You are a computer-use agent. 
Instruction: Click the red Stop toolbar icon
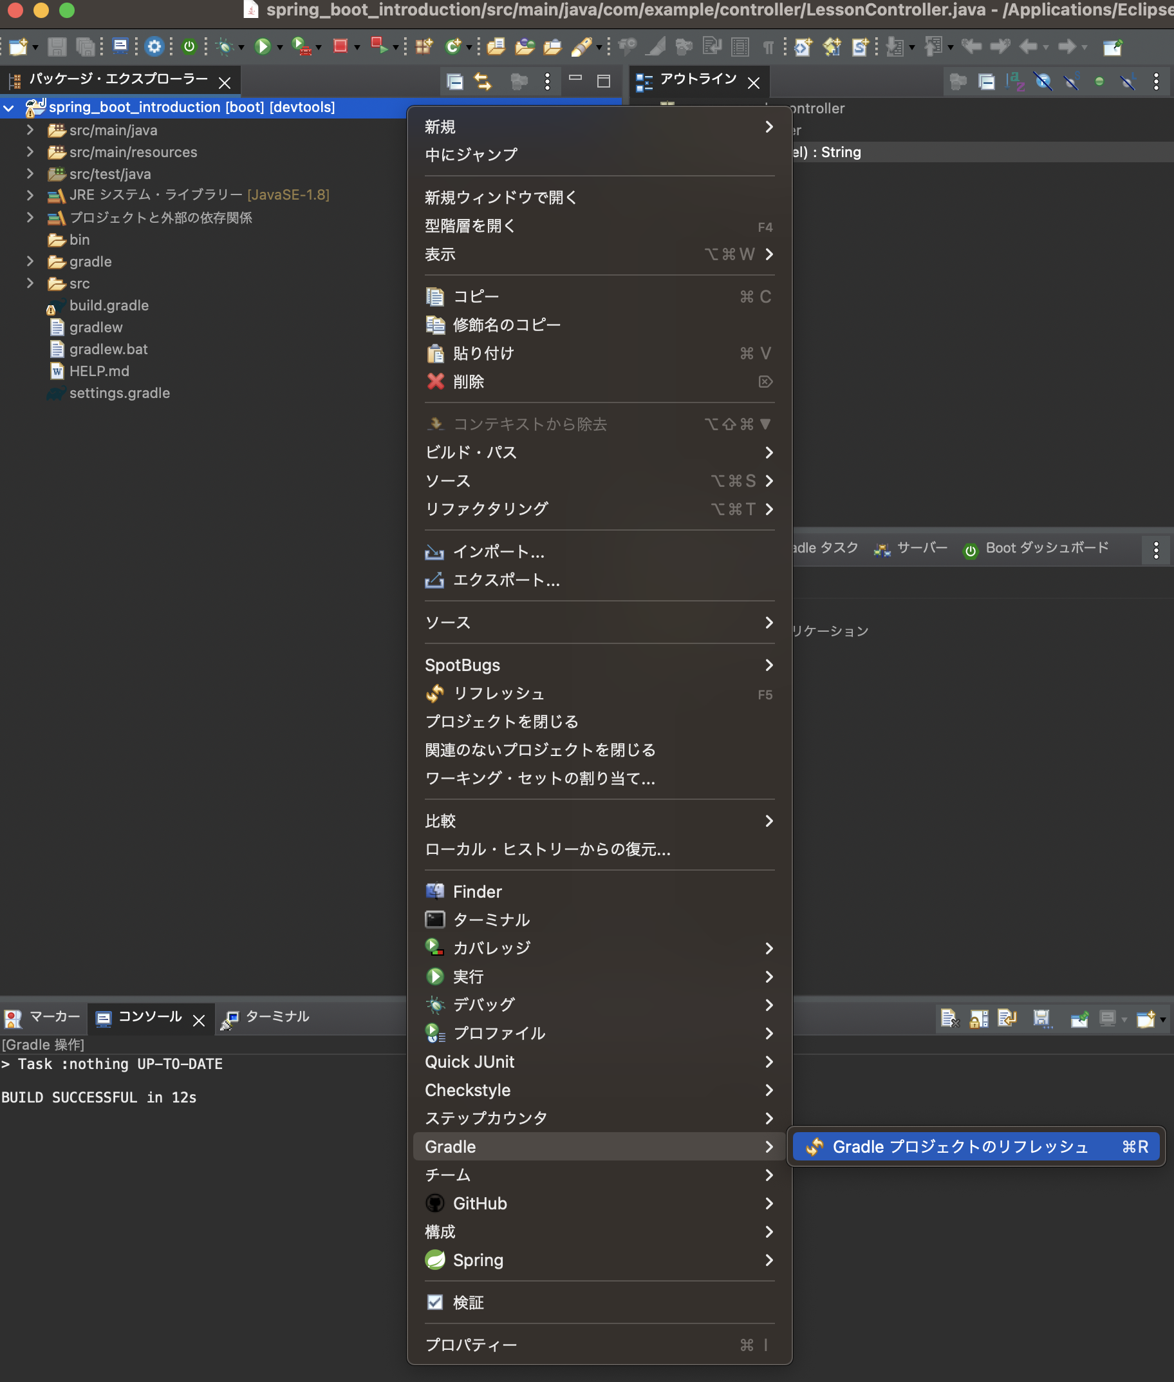pos(340,47)
